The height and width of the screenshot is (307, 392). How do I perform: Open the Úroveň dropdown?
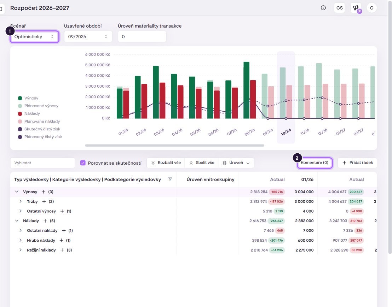coord(236,163)
